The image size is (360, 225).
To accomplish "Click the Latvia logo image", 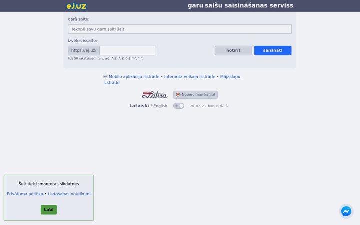I will pos(154,95).
